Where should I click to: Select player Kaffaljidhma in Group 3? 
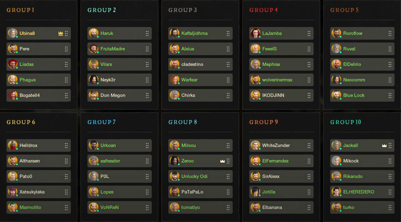point(194,34)
